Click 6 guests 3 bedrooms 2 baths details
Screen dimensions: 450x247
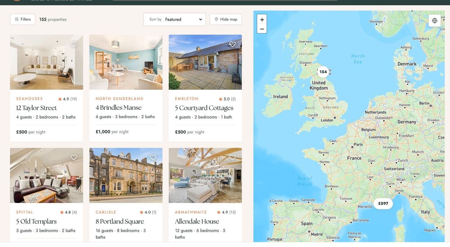[125, 116]
